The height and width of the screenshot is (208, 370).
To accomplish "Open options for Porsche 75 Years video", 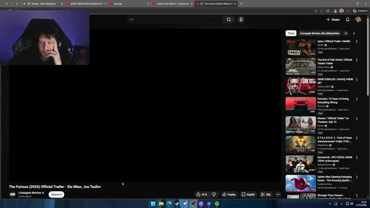I will click(357, 99).
